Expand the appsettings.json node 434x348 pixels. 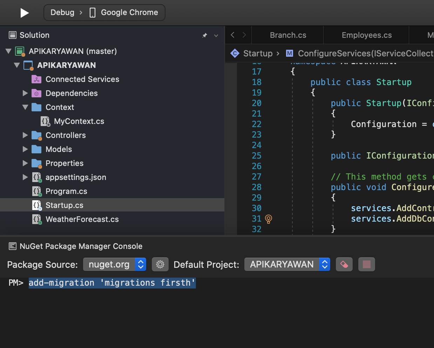[x=25, y=177]
